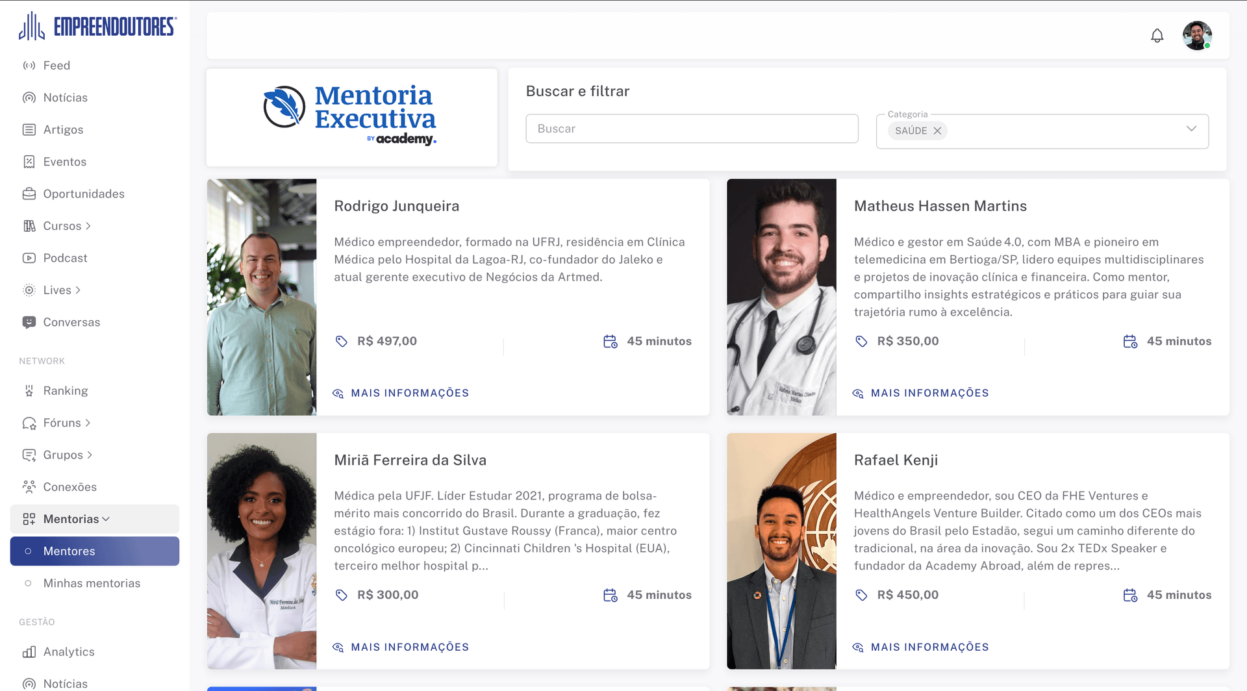Click the Eventos calendar icon
This screenshot has height=691, width=1247.
point(29,162)
